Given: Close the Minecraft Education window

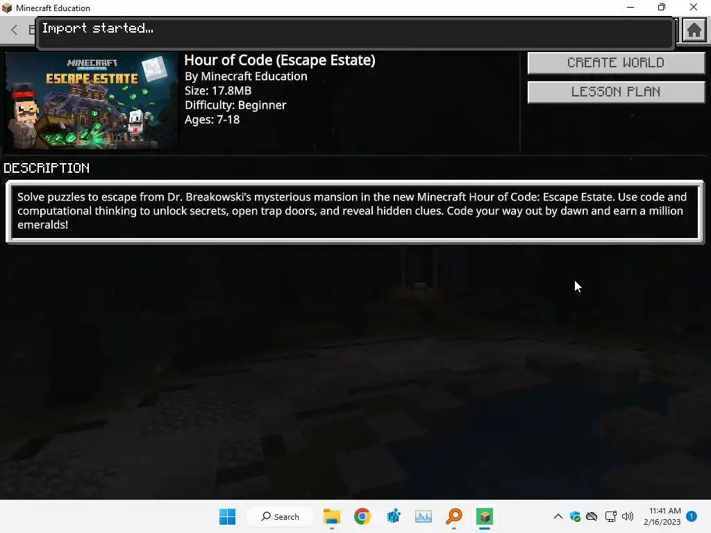Looking at the screenshot, I should click(x=694, y=7).
